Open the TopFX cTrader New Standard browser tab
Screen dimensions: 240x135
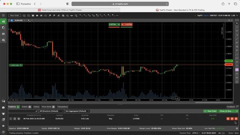coord(180,10)
